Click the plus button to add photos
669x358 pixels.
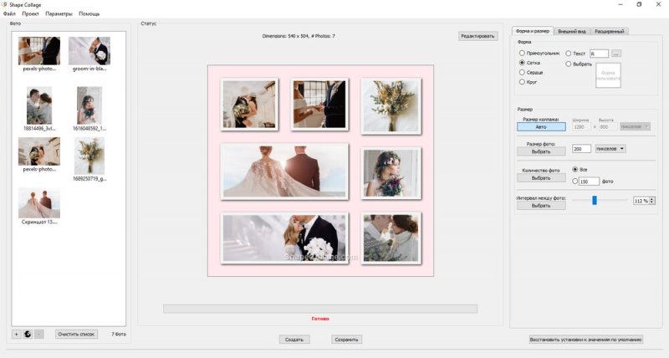[16, 334]
